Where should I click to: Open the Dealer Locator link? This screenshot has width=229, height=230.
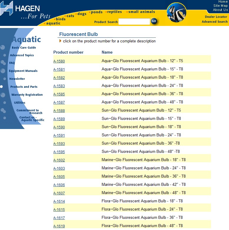(x=216, y=17)
